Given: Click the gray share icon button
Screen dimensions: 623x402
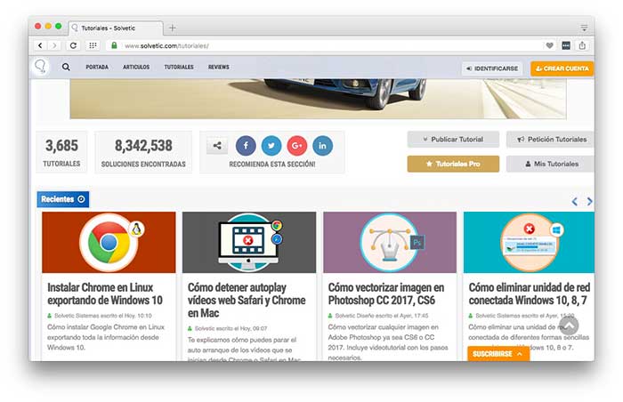Looking at the screenshot, I should [217, 146].
